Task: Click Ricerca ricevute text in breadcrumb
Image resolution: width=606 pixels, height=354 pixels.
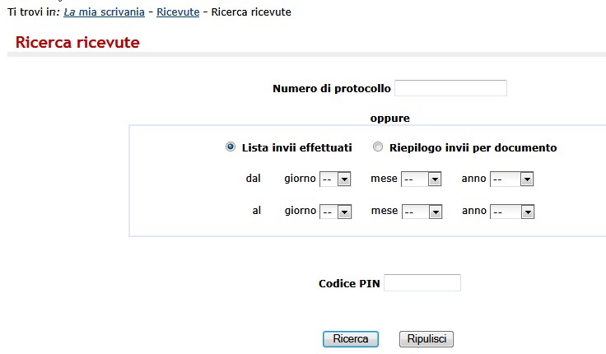Action: coord(250,12)
